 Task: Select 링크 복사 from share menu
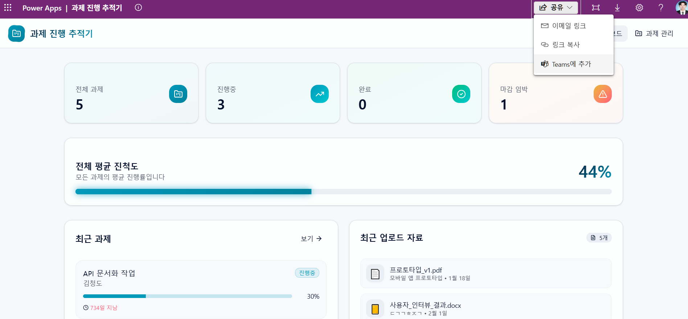tap(574, 45)
